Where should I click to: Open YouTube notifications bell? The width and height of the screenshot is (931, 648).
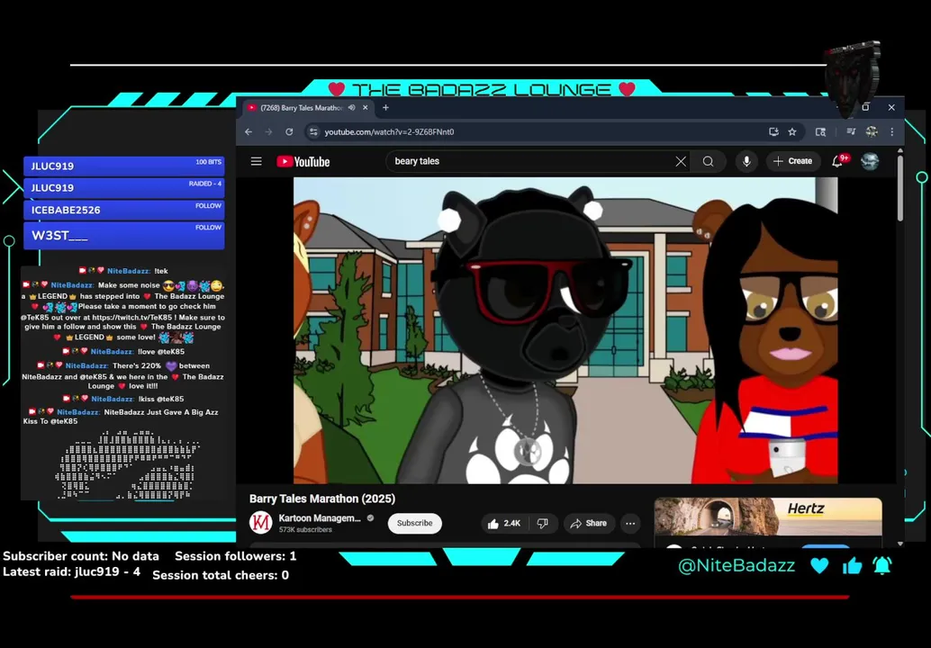[x=837, y=161]
